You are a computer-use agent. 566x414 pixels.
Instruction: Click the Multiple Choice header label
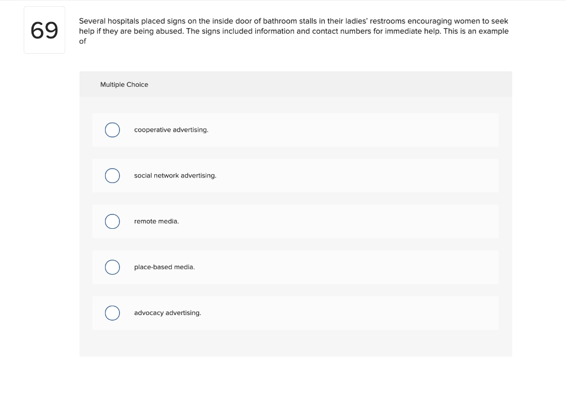coord(124,85)
